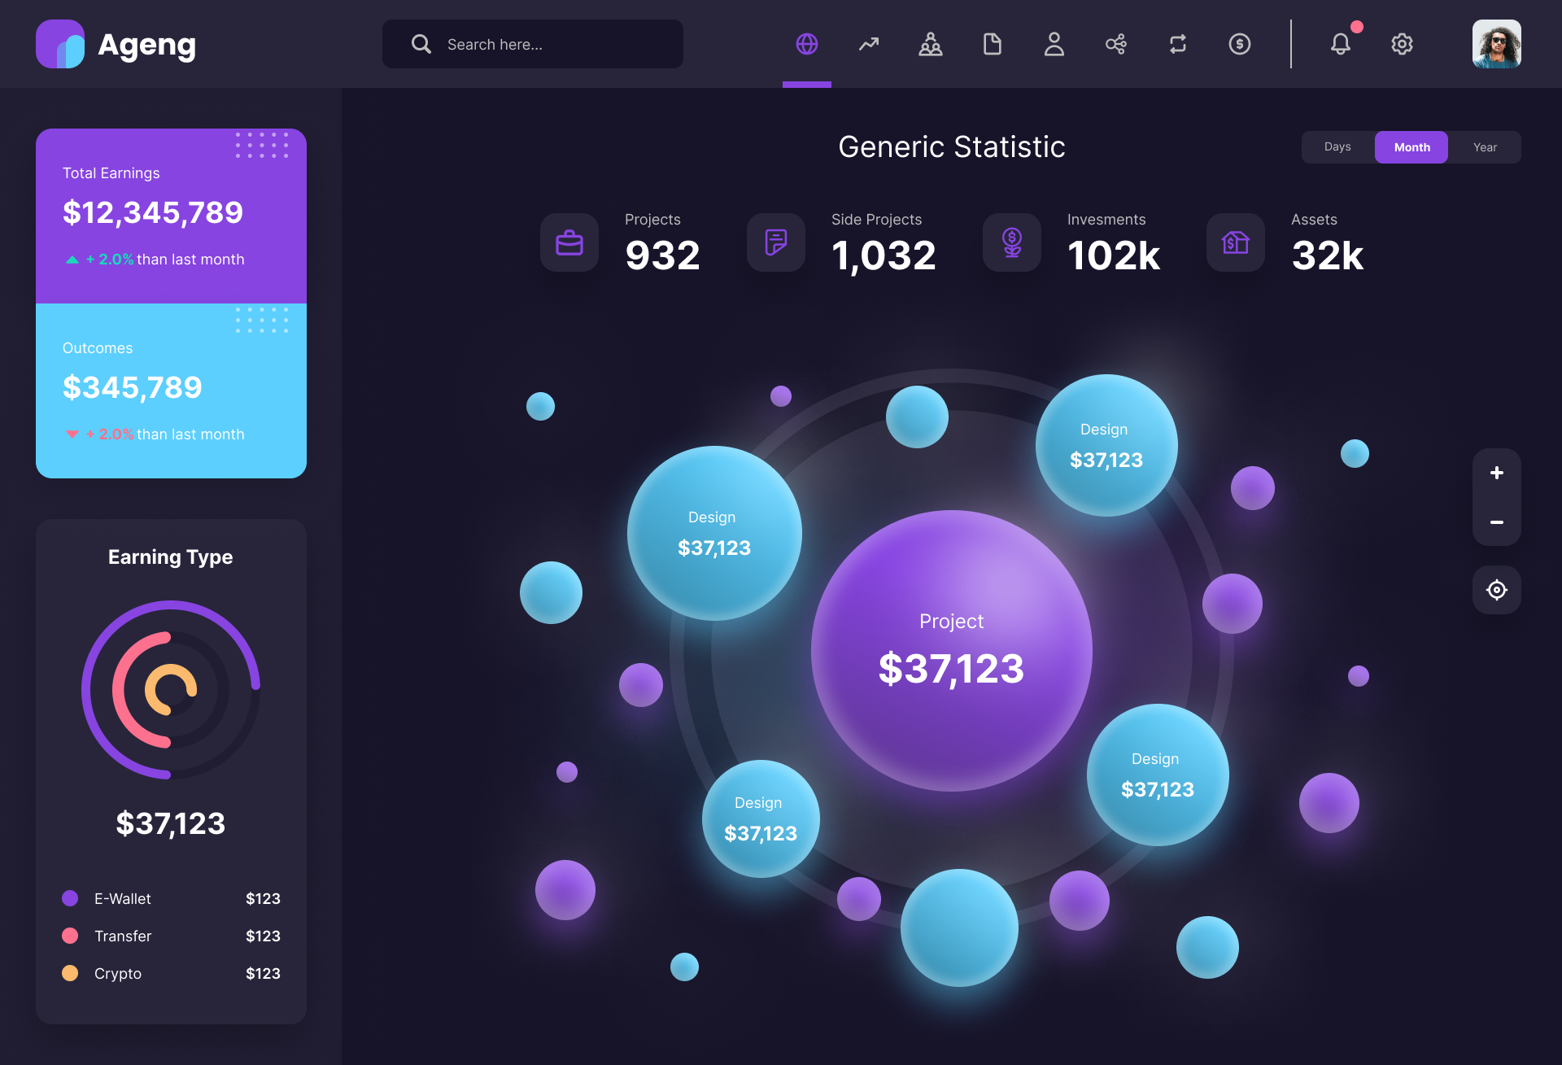The image size is (1562, 1065).
Task: Toggle the E-Wallet earning type
Action: (122, 898)
